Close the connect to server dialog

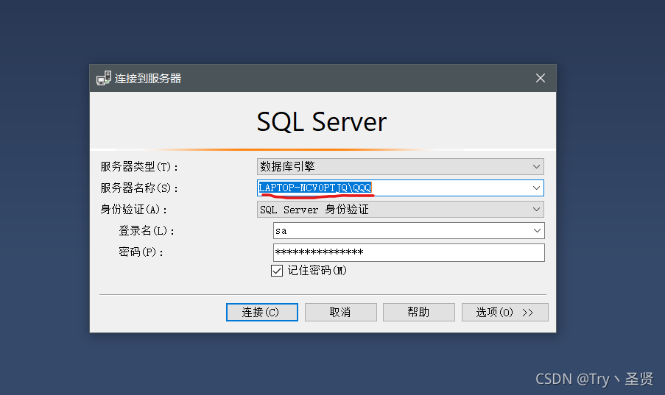541,78
